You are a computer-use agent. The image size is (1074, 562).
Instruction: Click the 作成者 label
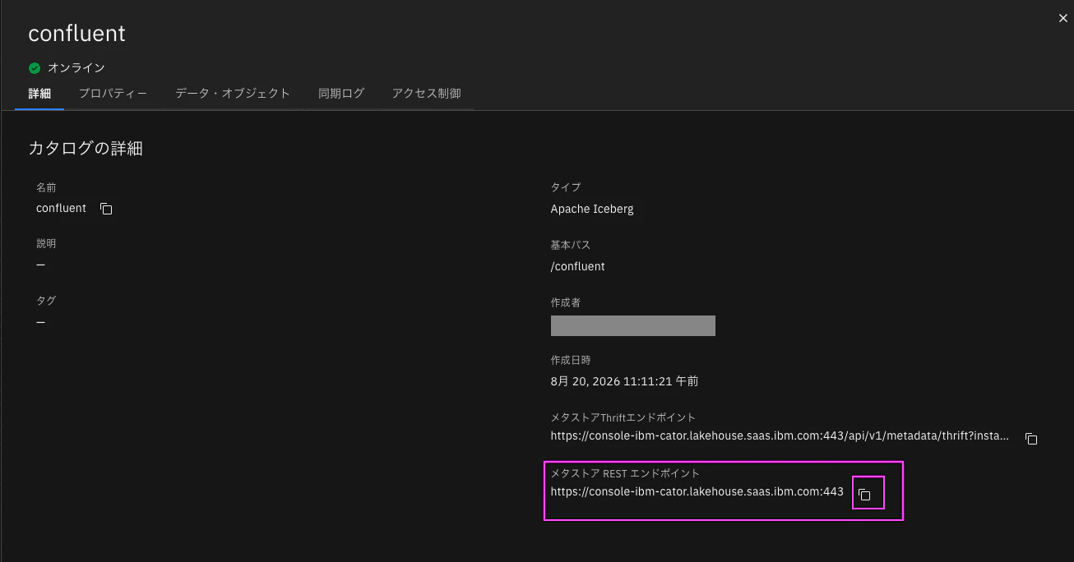pos(566,302)
